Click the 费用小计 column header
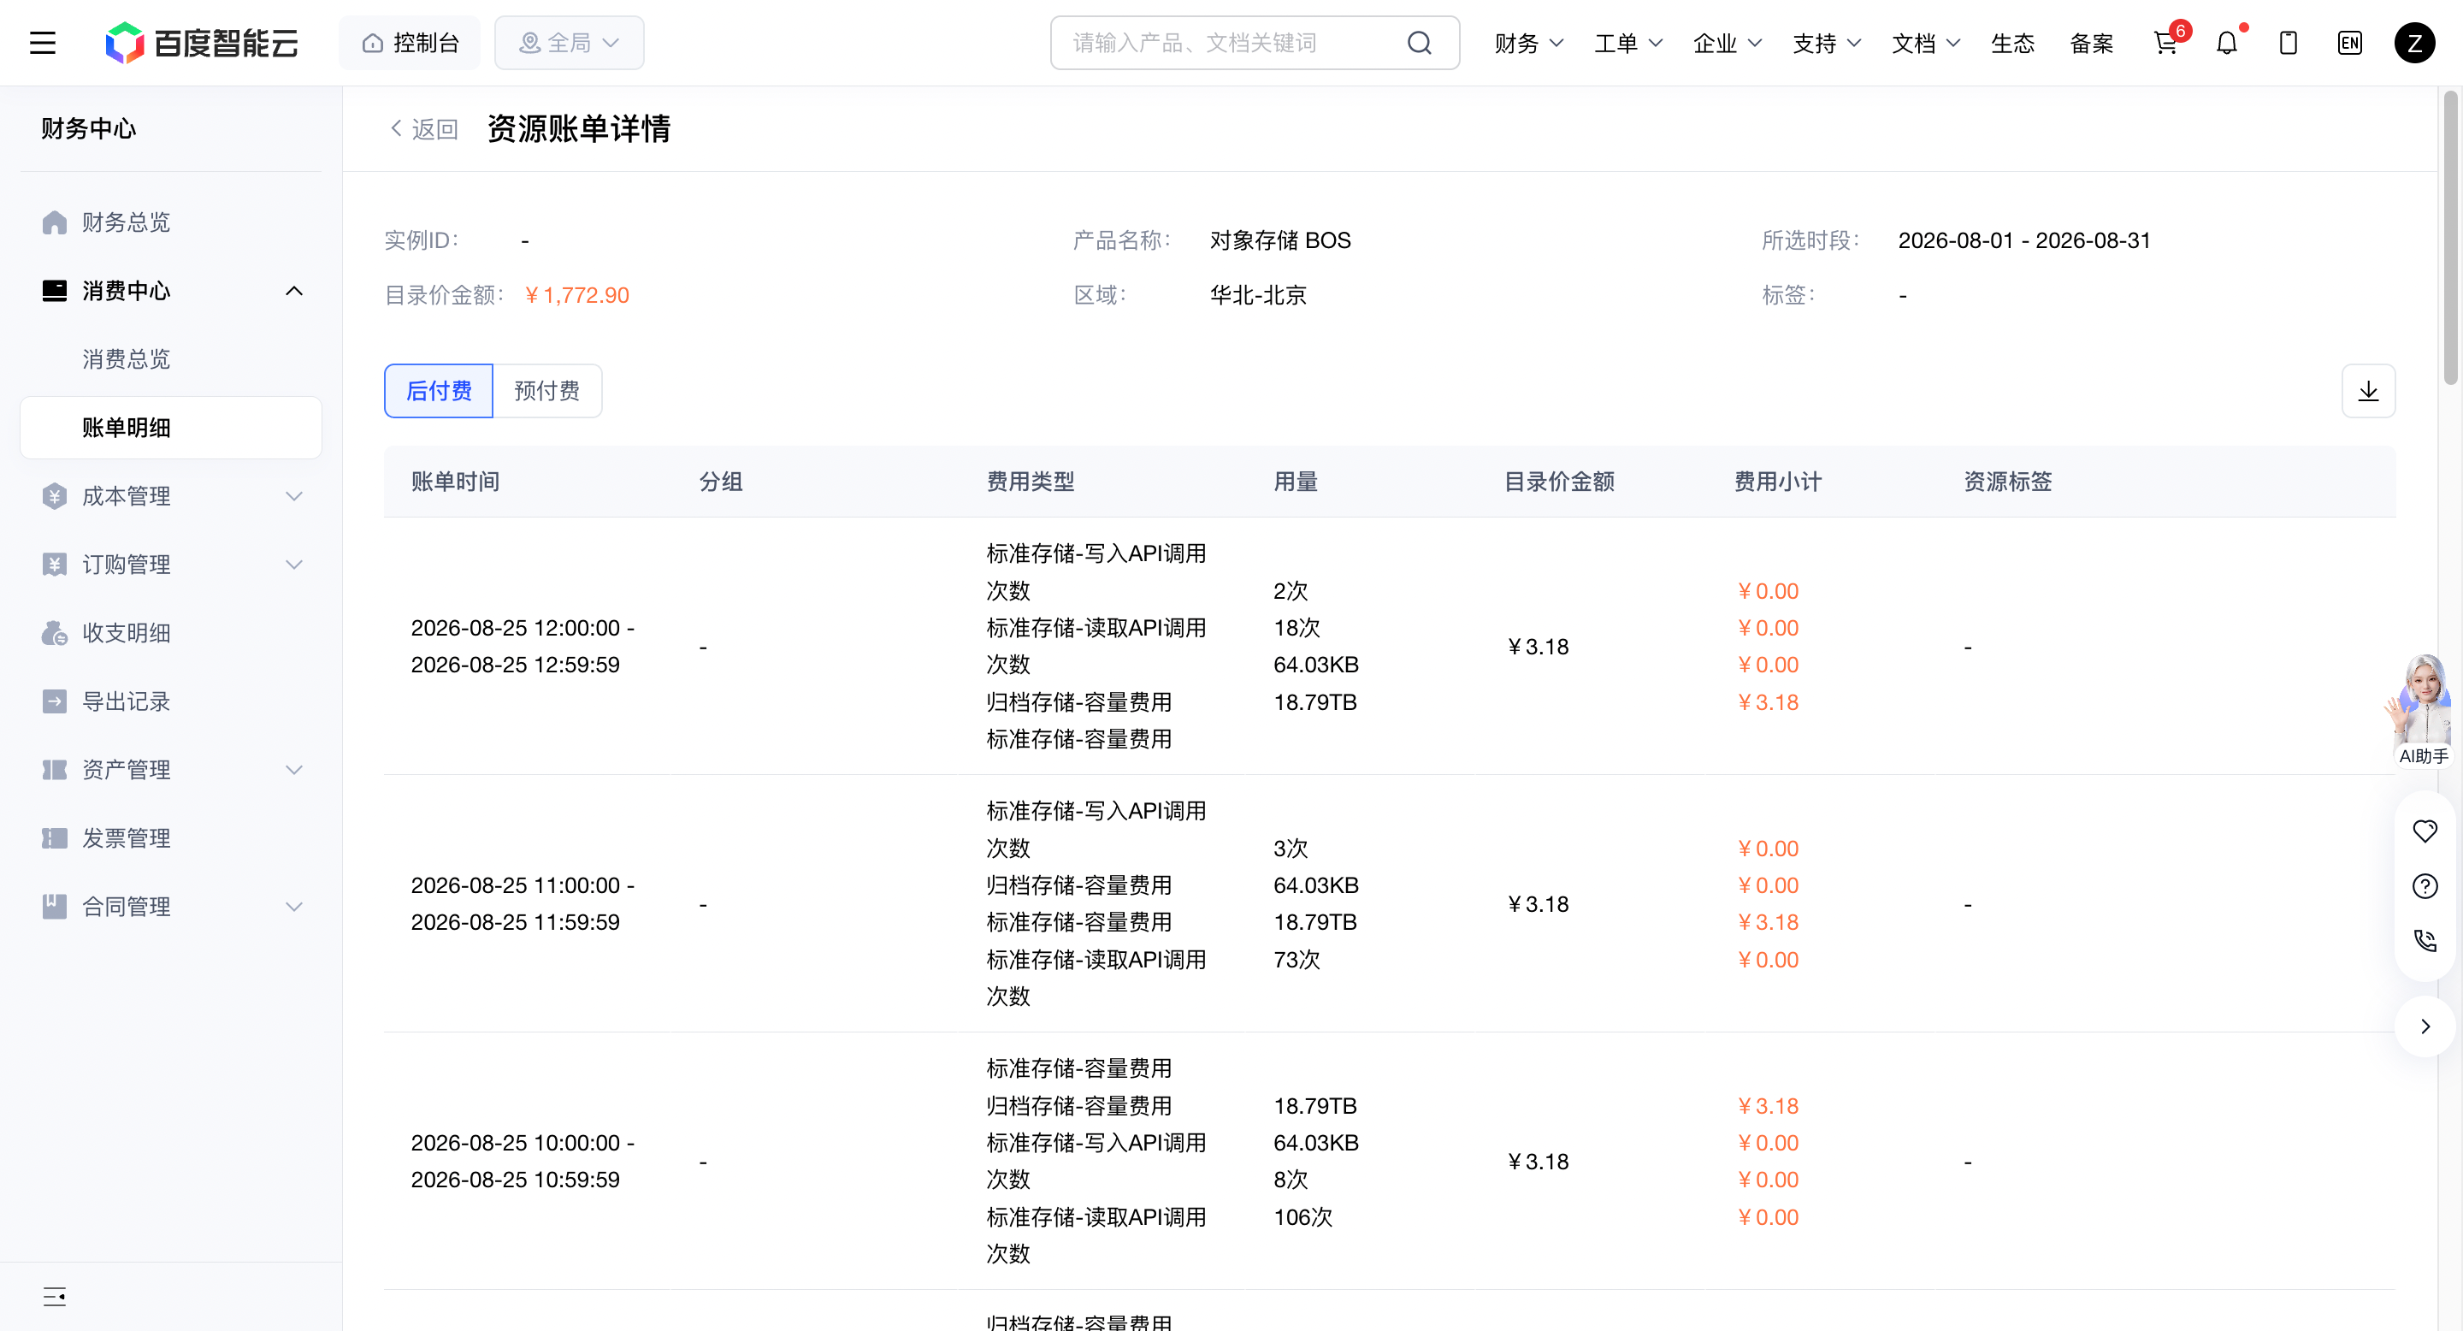The height and width of the screenshot is (1331, 2463). 1777,481
